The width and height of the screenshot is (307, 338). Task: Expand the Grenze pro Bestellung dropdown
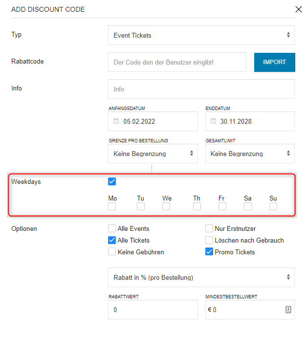point(153,154)
